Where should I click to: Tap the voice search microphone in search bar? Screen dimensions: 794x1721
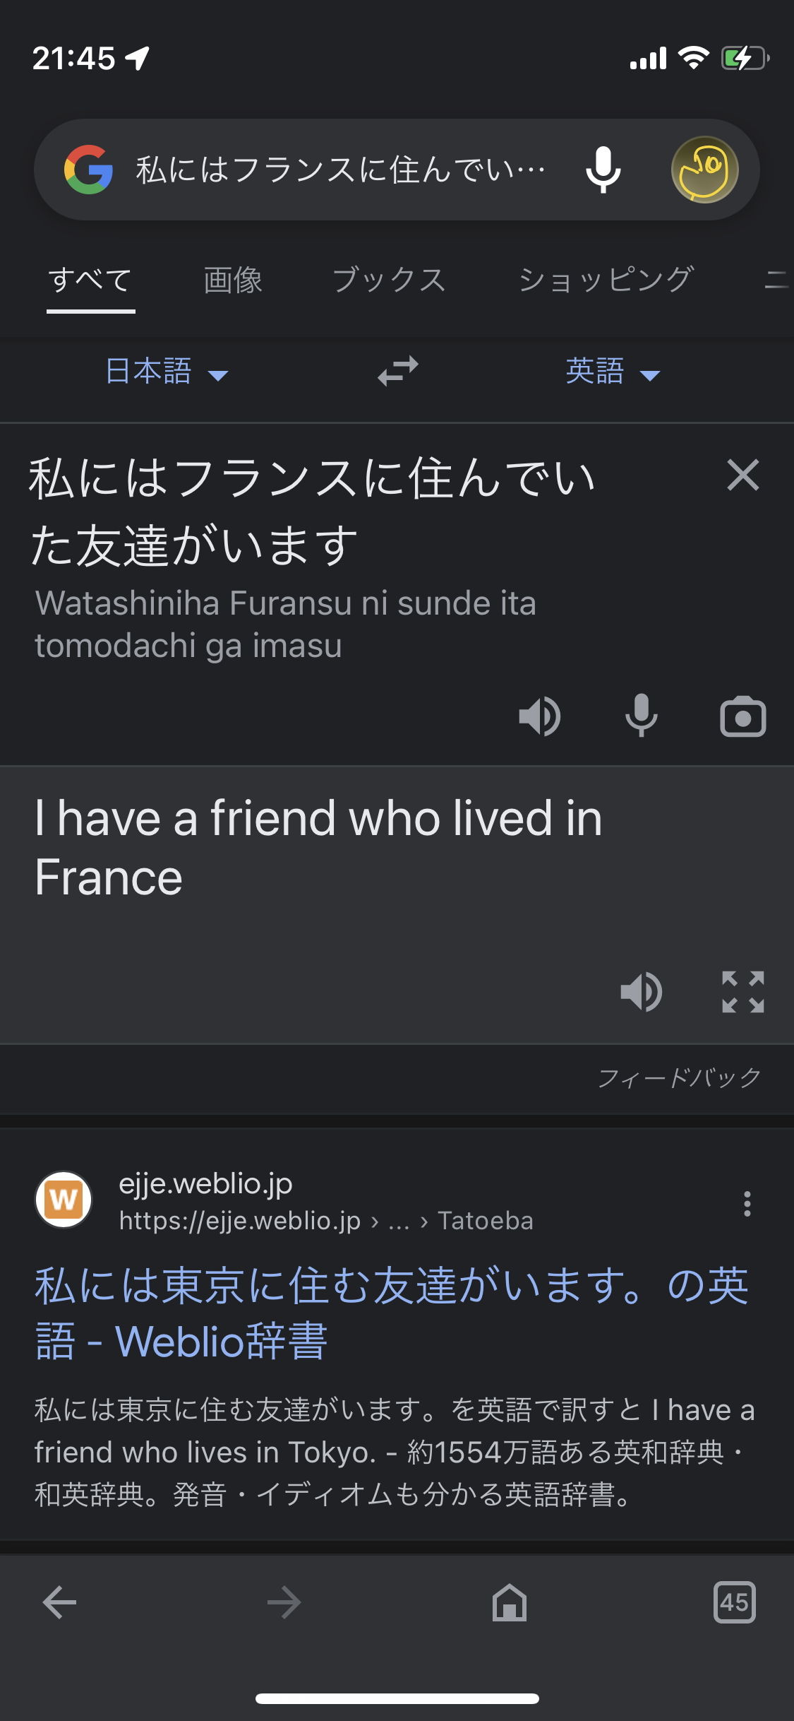coord(603,170)
